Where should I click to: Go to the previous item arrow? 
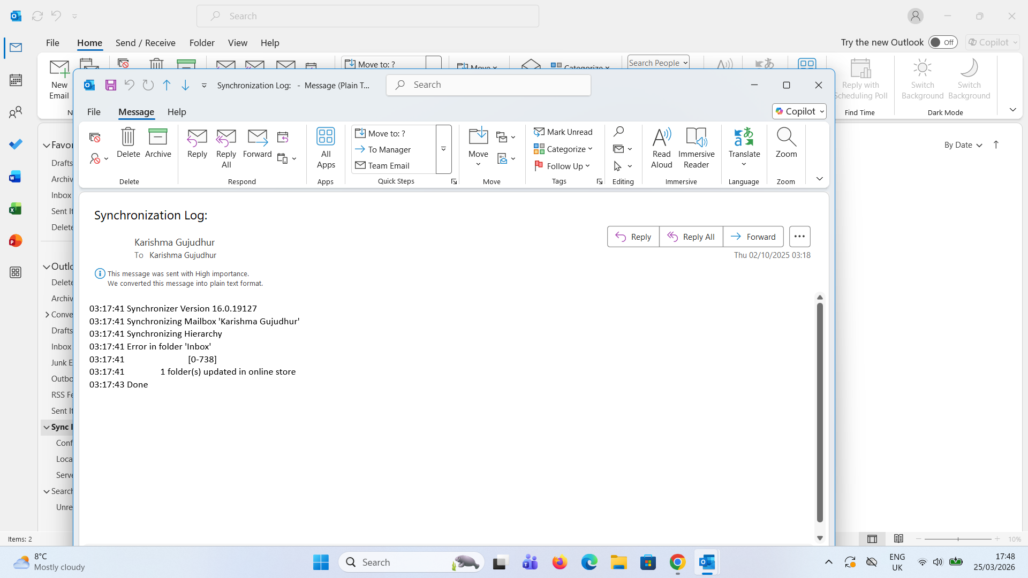click(x=167, y=85)
